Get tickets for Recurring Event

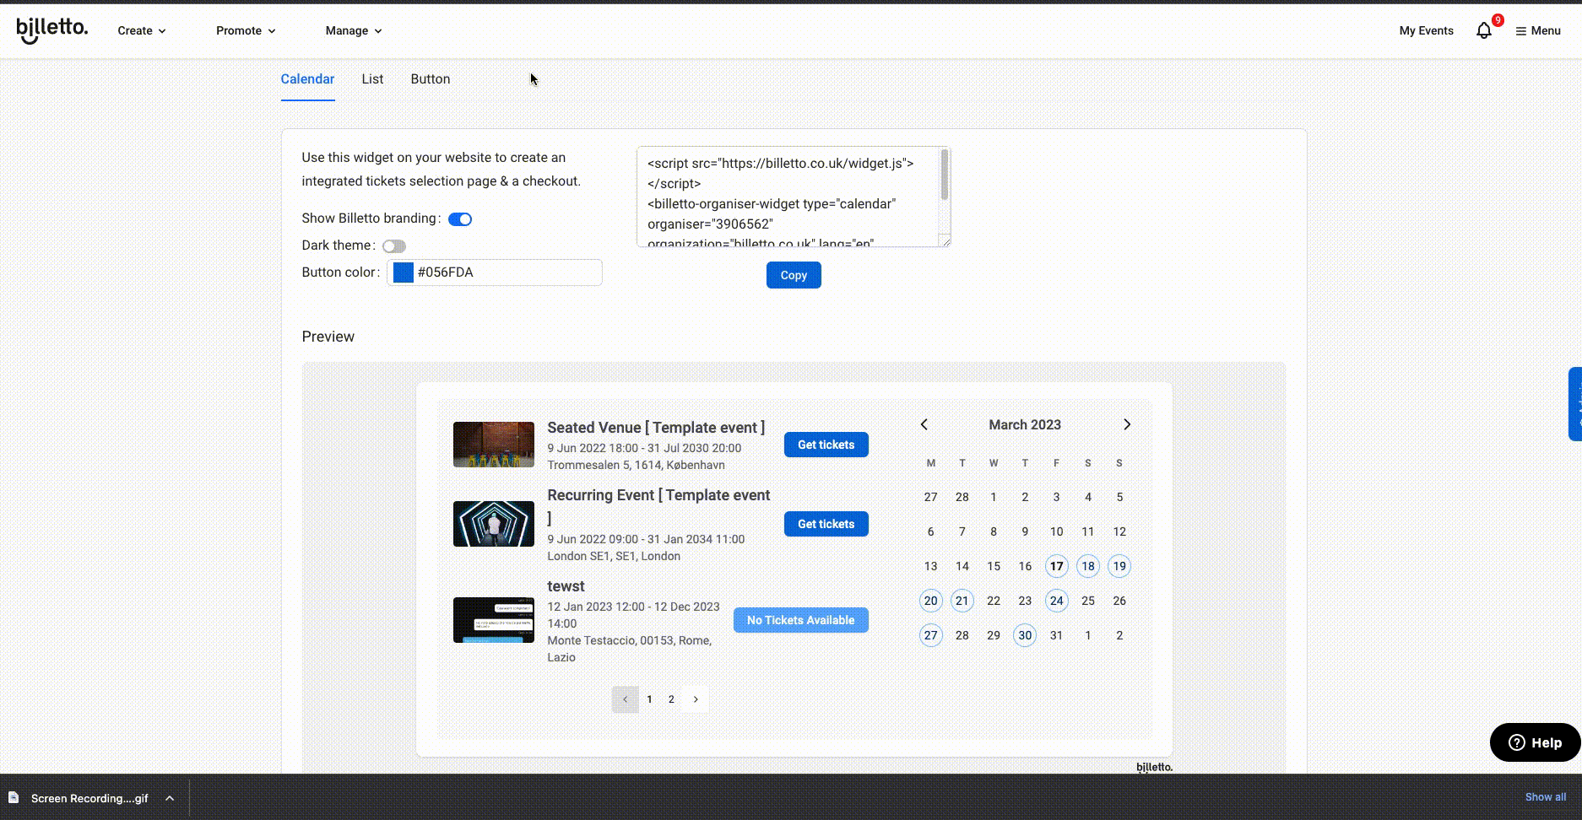click(x=826, y=524)
